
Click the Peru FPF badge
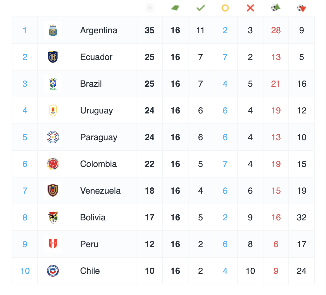pos(53,244)
